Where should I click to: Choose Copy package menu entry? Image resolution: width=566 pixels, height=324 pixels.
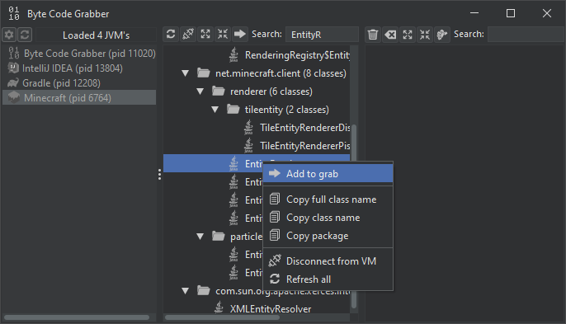328,236
